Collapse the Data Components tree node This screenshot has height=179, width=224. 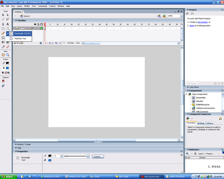click(186, 94)
